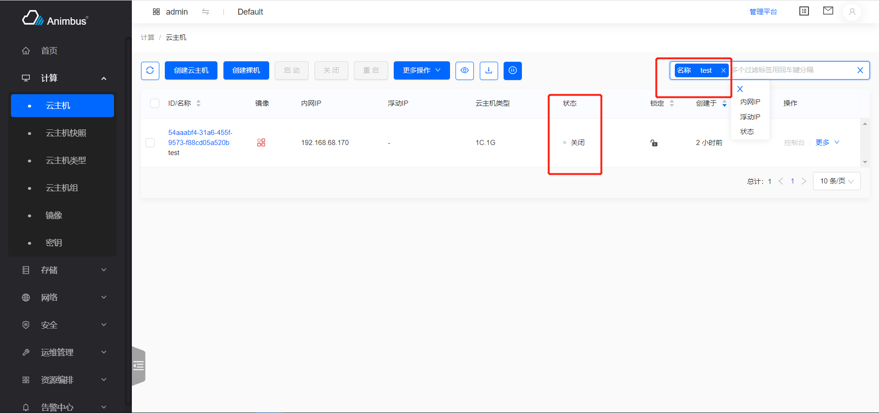Click the 控制台 link for test
Image resolution: width=879 pixels, height=413 pixels.
click(794, 143)
